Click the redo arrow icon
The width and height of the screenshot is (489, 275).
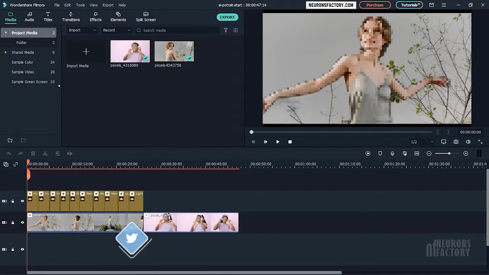click(21, 154)
